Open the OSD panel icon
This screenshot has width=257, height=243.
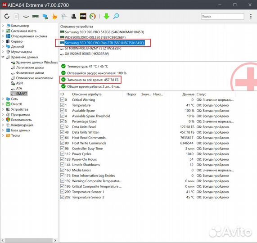tap(83, 16)
